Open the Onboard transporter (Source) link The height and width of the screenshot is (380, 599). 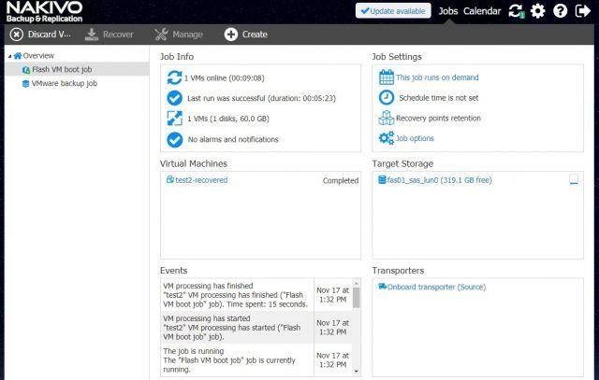pyautogui.click(x=436, y=287)
